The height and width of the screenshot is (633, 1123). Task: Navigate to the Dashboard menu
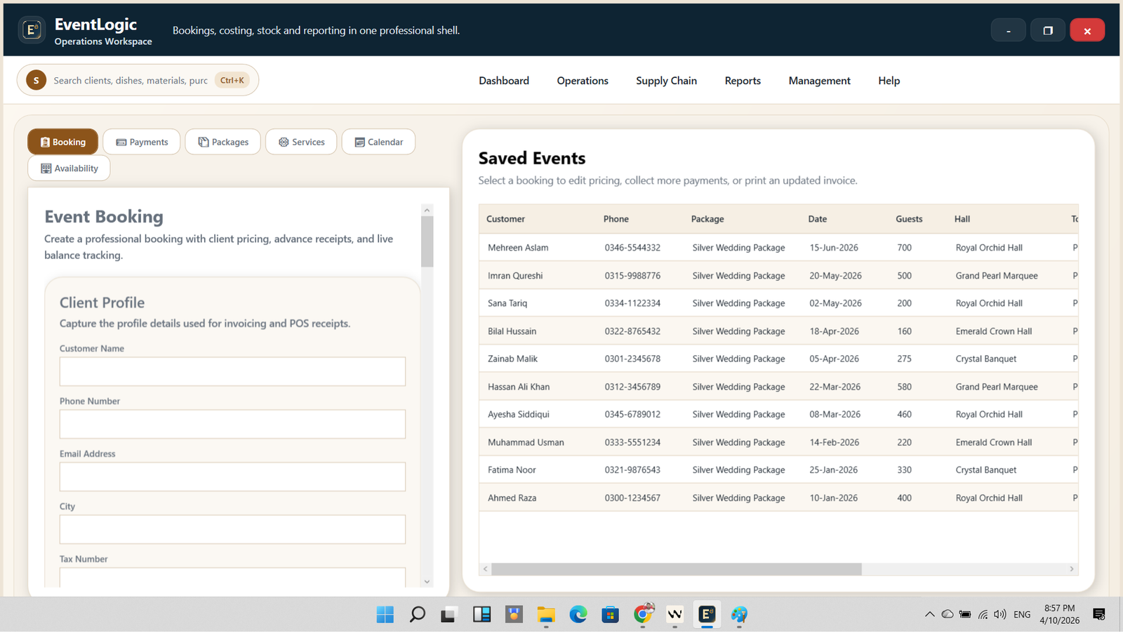(503, 80)
